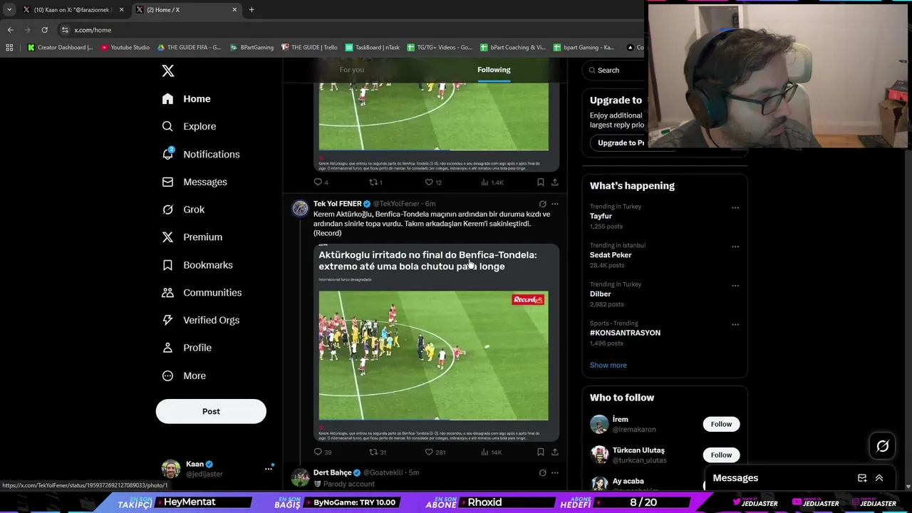
Task: Switch to the For you tab
Action: (351, 70)
